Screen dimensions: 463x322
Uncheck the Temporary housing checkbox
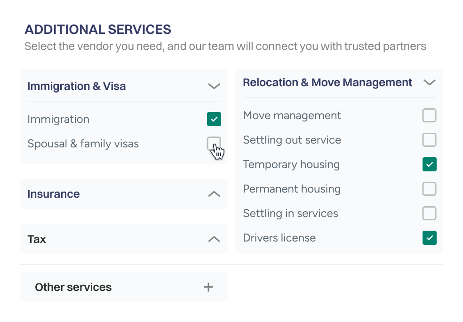coord(429,164)
